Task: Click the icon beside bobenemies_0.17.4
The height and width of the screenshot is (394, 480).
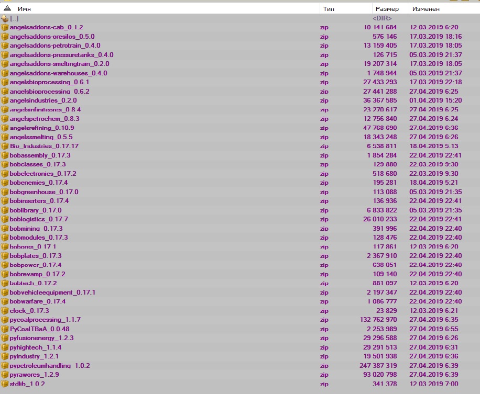Action: [5, 183]
